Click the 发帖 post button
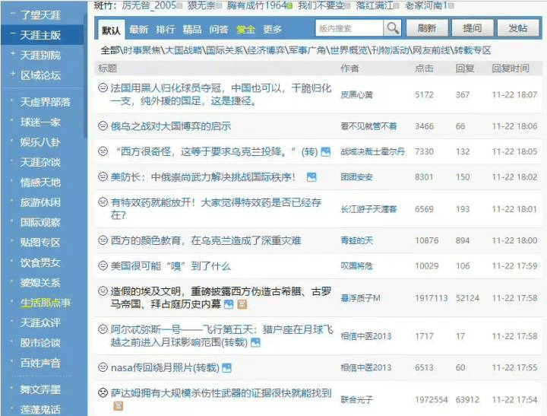This screenshot has width=547, height=416. (x=518, y=28)
